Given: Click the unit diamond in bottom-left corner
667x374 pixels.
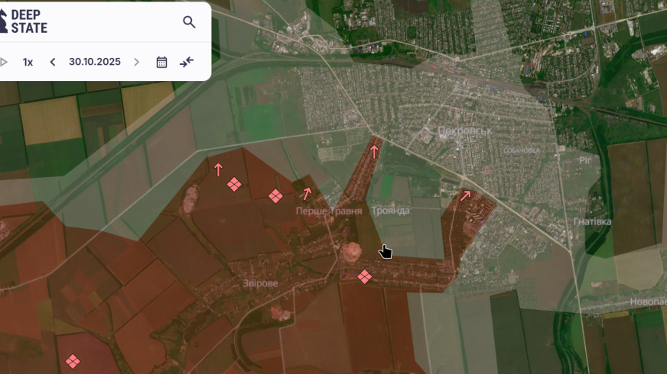Looking at the screenshot, I should point(73,361).
